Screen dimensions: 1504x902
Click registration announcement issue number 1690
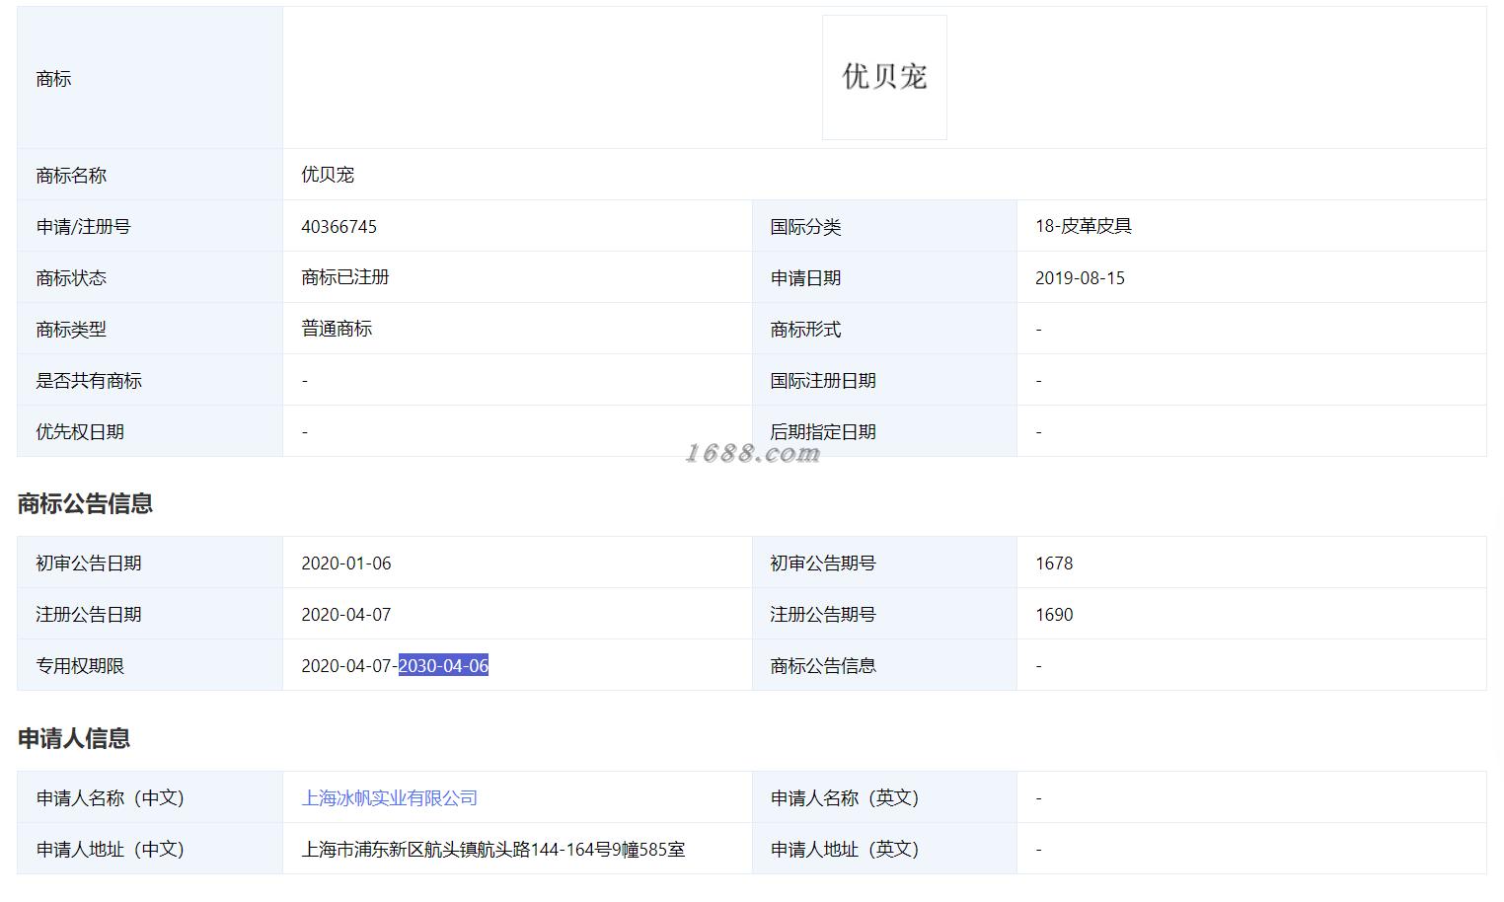[1054, 614]
